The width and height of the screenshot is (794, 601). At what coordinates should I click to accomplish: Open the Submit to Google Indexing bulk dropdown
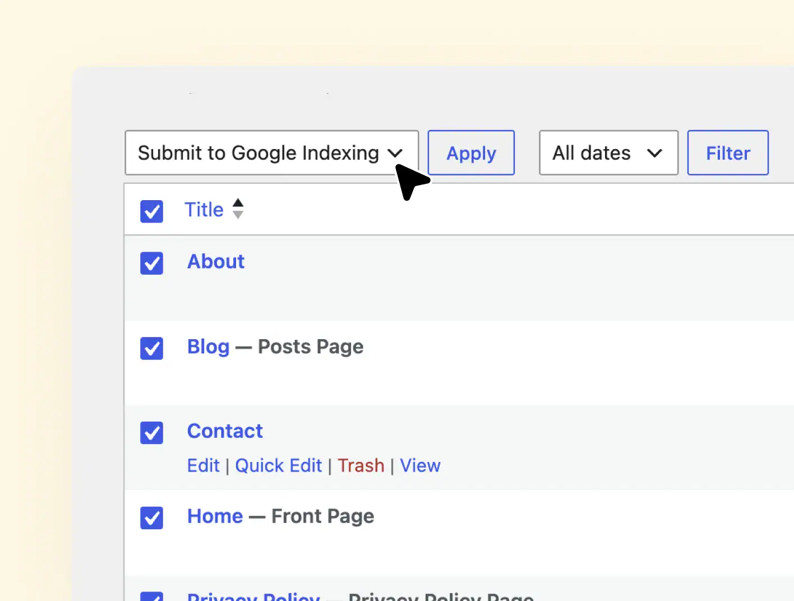click(x=271, y=152)
